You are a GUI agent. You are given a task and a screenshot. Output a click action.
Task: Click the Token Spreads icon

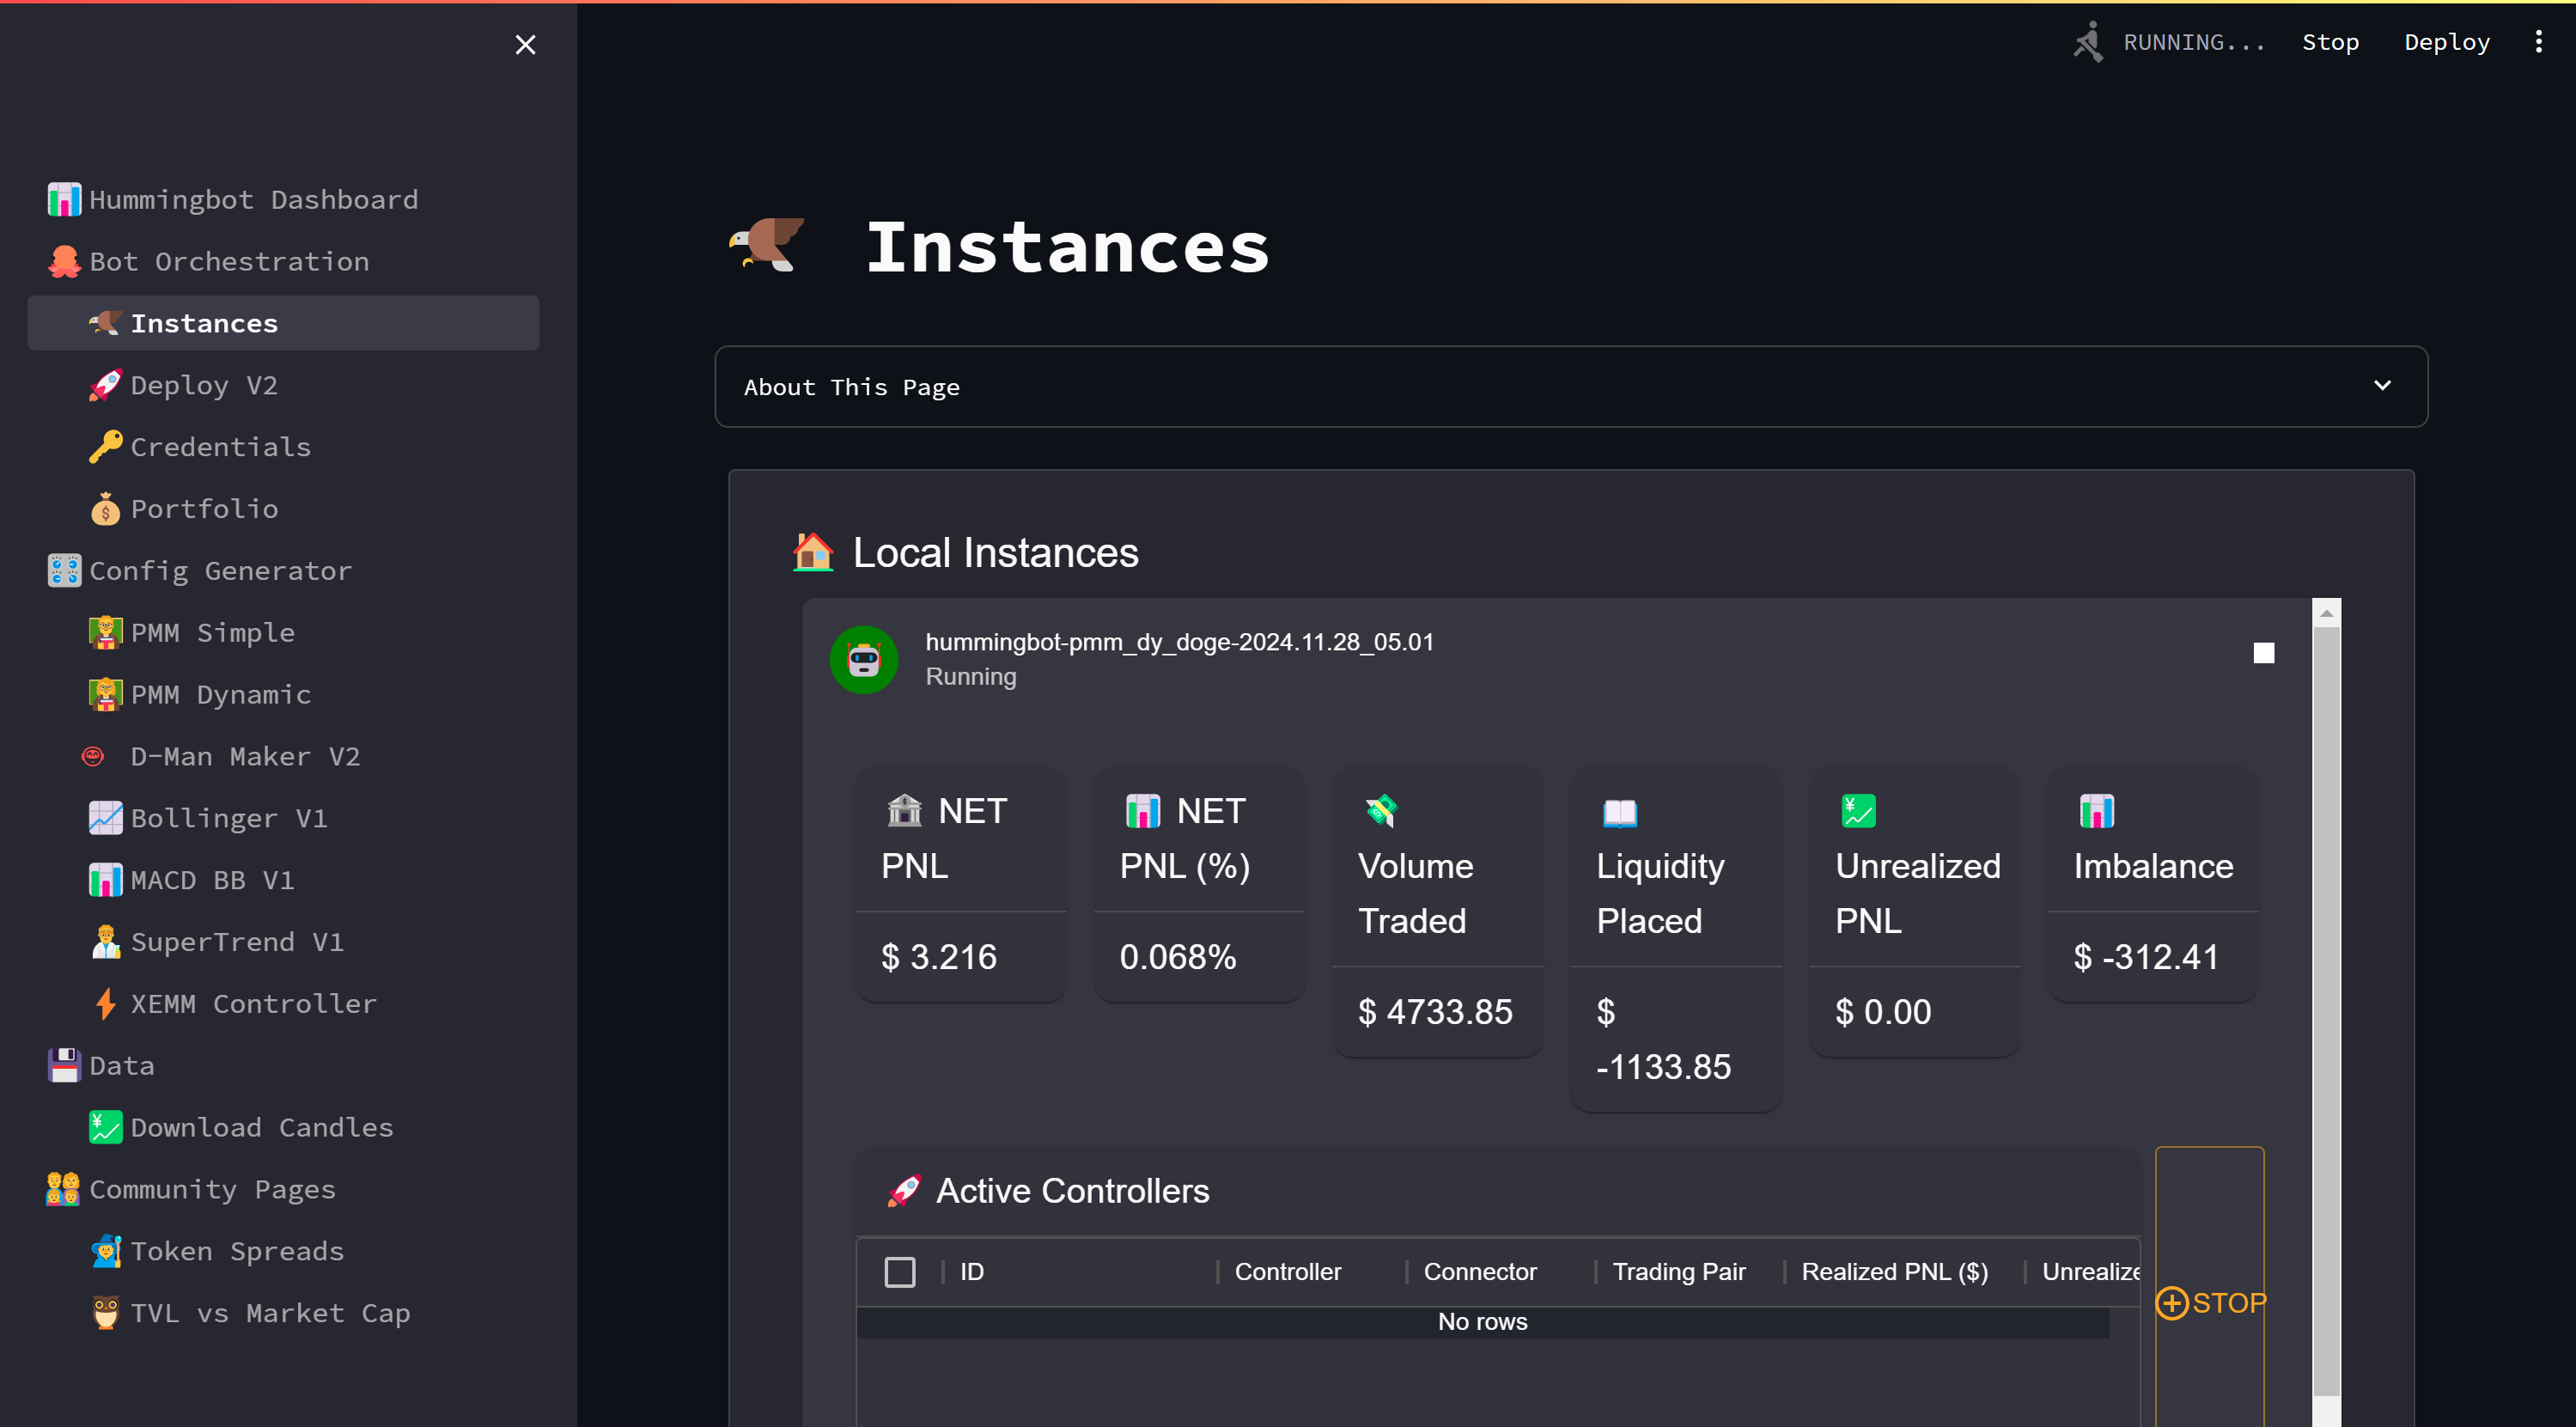(105, 1252)
